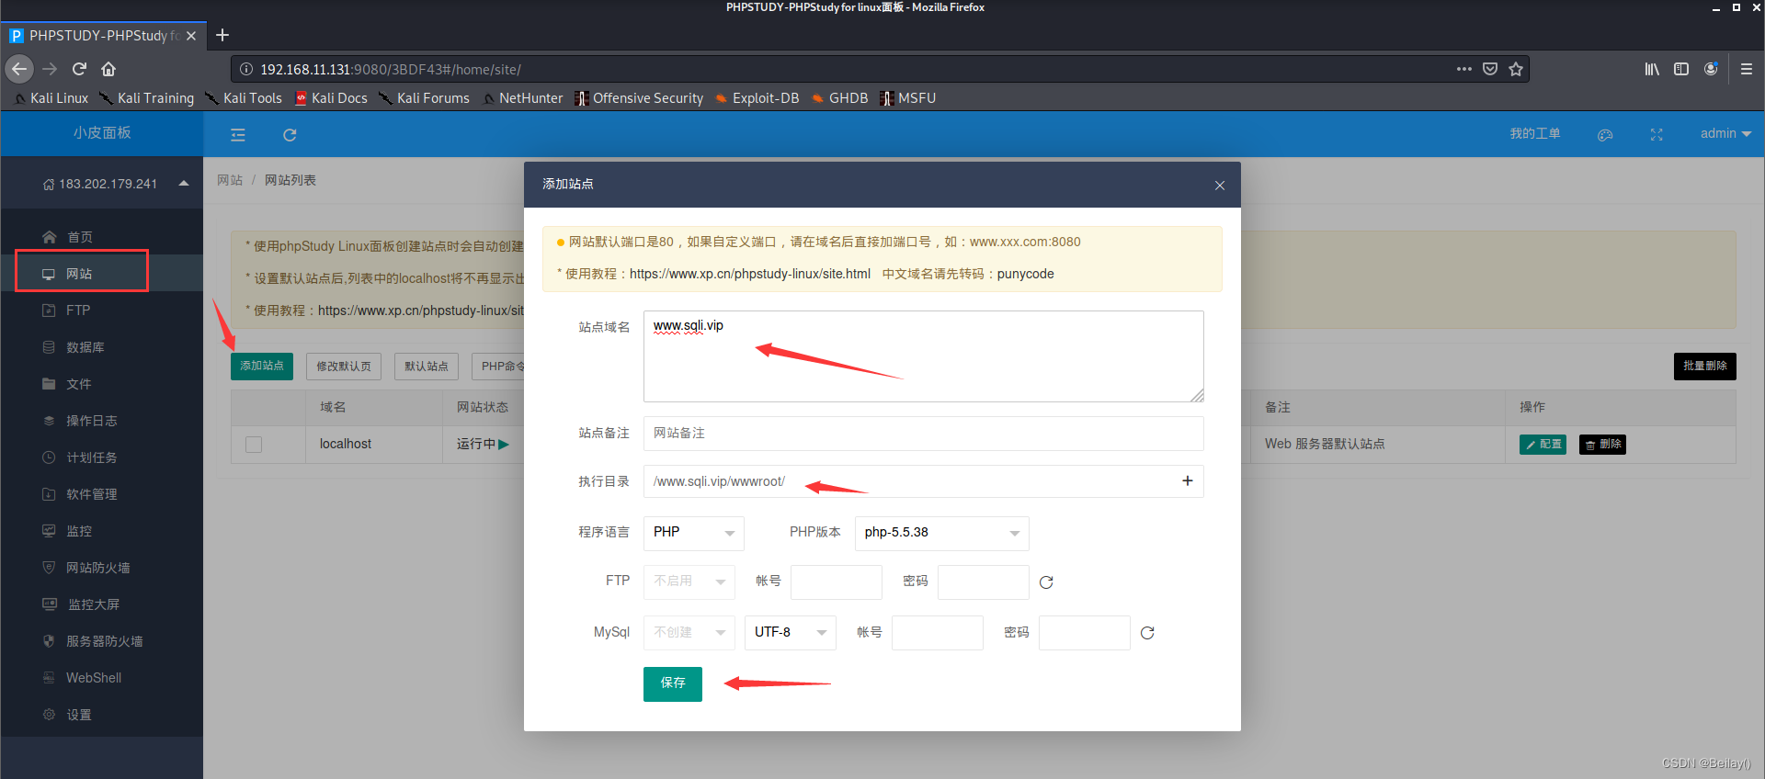
Task: Collapse the 183.202.179.241 server expander
Action: pyautogui.click(x=184, y=183)
